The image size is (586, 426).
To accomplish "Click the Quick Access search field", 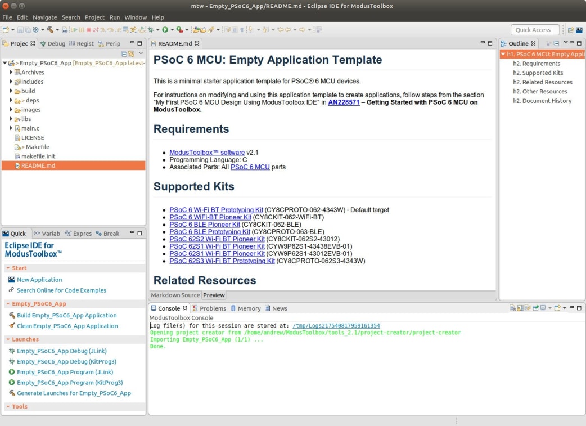I will (535, 30).
